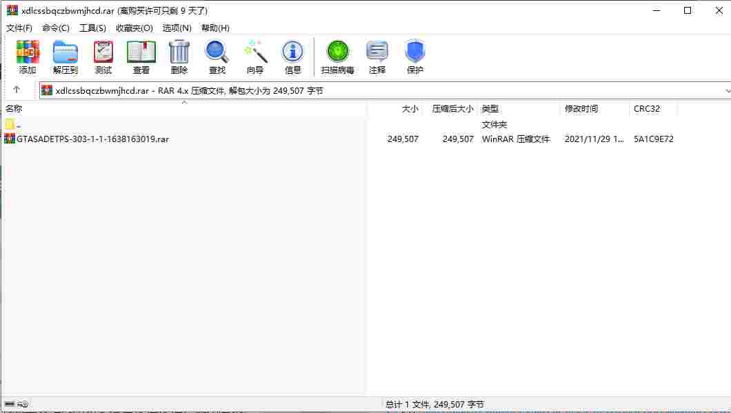
Task: Go up one folder level arrow
Action: [17, 90]
